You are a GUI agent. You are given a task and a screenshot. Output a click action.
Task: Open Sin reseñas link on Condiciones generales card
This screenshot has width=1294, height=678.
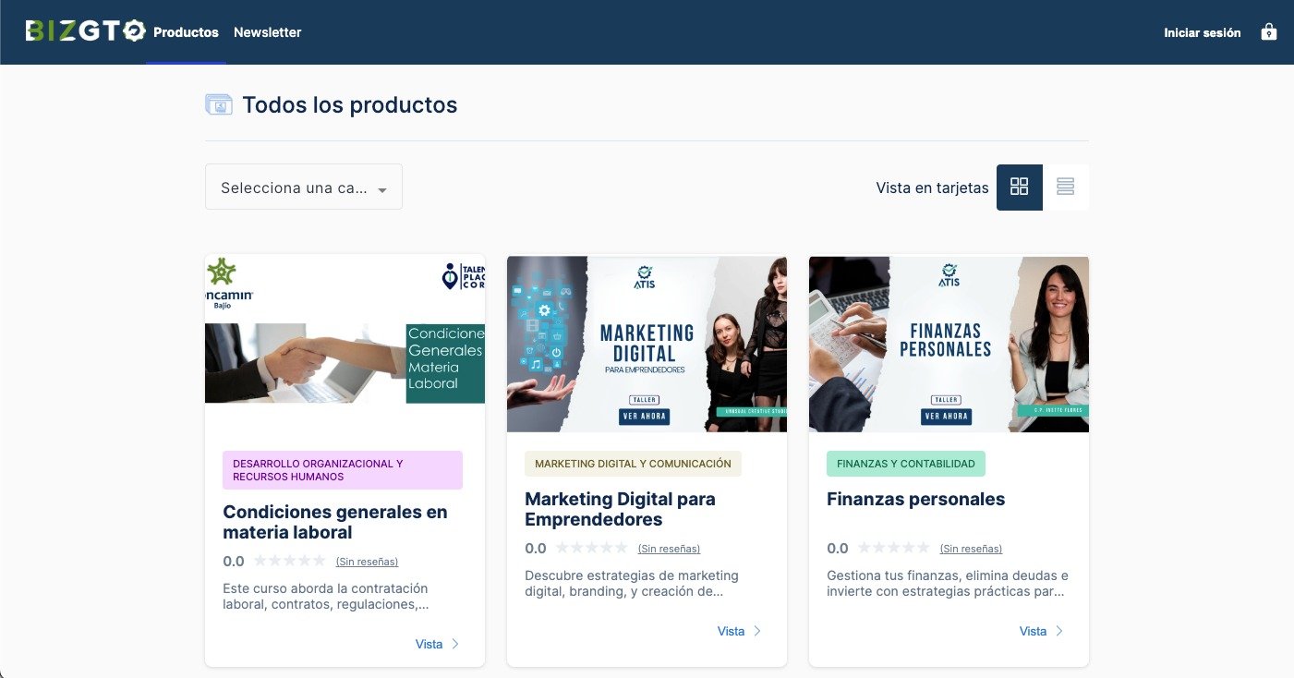tap(367, 562)
